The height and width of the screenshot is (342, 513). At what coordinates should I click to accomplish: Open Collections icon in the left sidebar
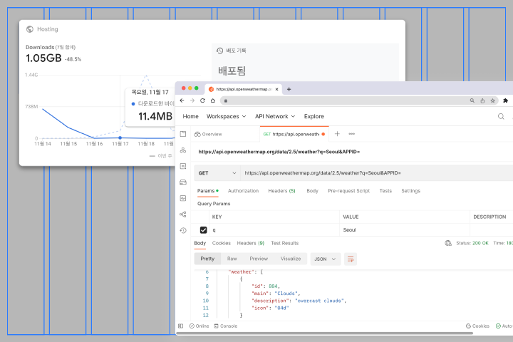(x=183, y=134)
